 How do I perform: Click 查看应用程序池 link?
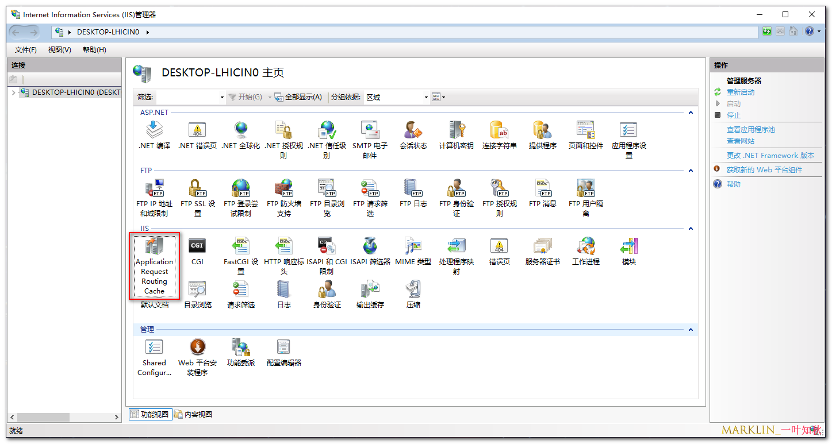coord(751,130)
